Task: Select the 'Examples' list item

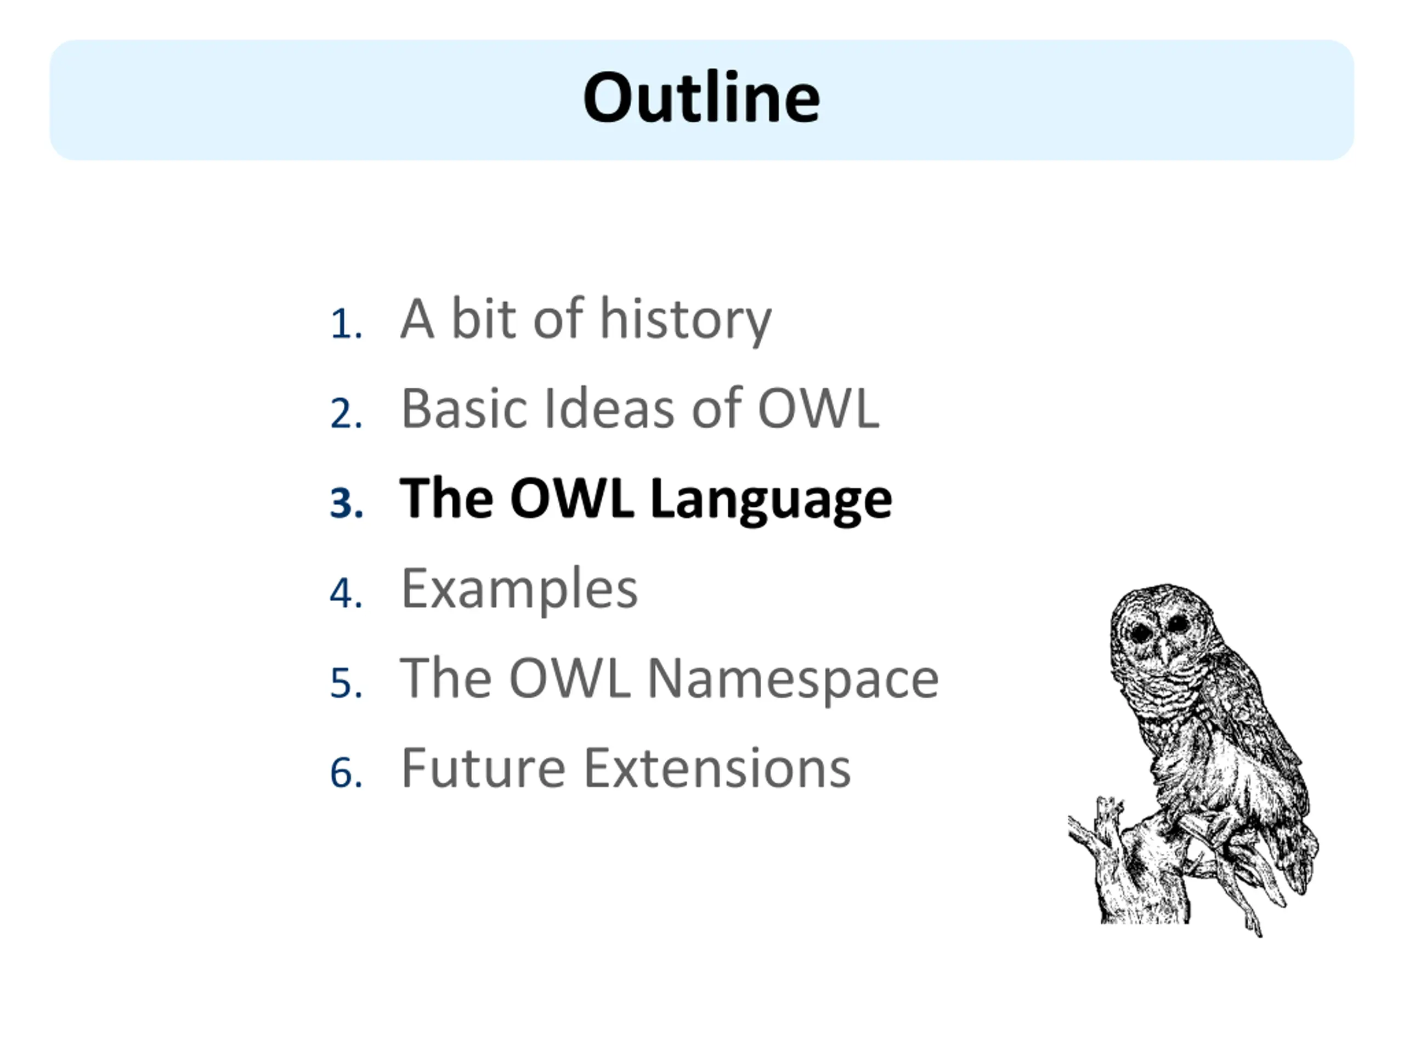Action: [x=519, y=590]
